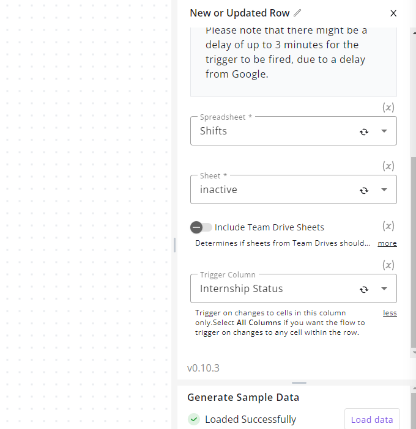Image resolution: width=416 pixels, height=429 pixels.
Task: Expand the Spreadsheet dropdown arrow
Action: pos(384,131)
